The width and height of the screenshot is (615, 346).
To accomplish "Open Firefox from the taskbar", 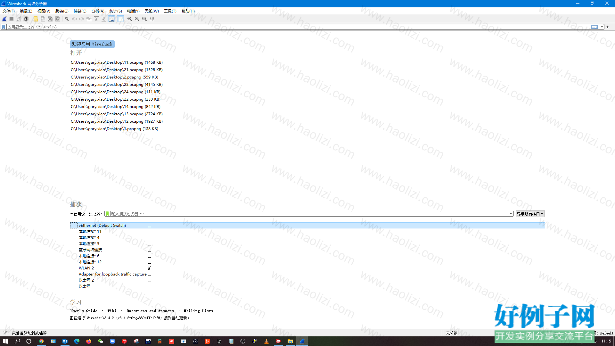I will (89, 341).
